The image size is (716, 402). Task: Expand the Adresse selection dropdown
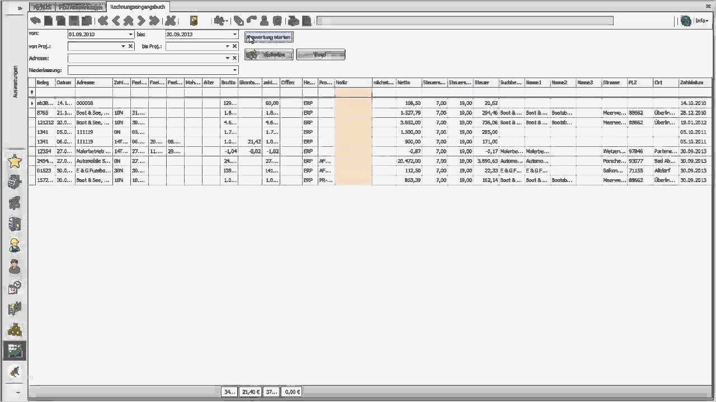click(x=228, y=58)
